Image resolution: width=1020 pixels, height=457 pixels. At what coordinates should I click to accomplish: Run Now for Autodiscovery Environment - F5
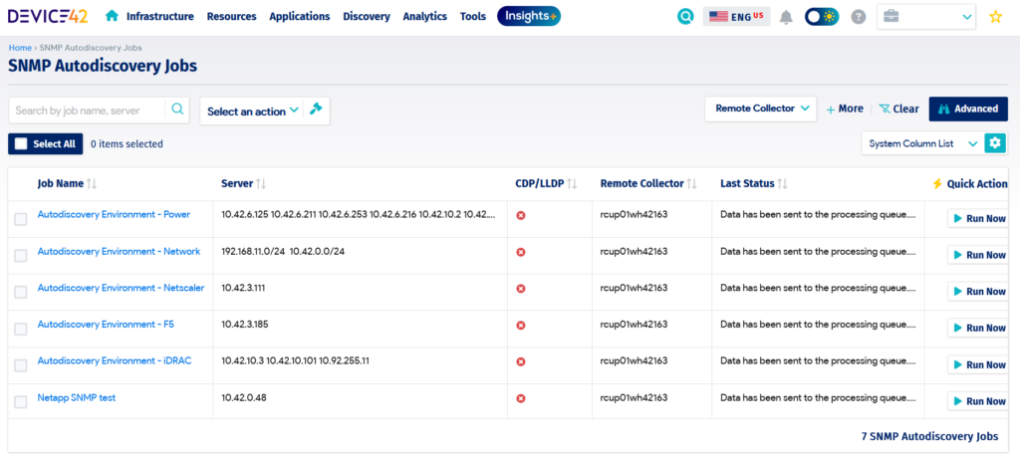[x=978, y=328]
